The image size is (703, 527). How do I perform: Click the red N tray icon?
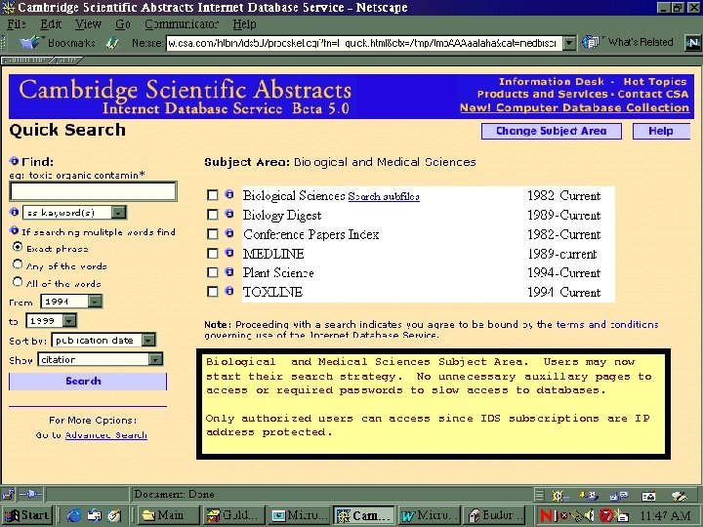[x=547, y=516]
